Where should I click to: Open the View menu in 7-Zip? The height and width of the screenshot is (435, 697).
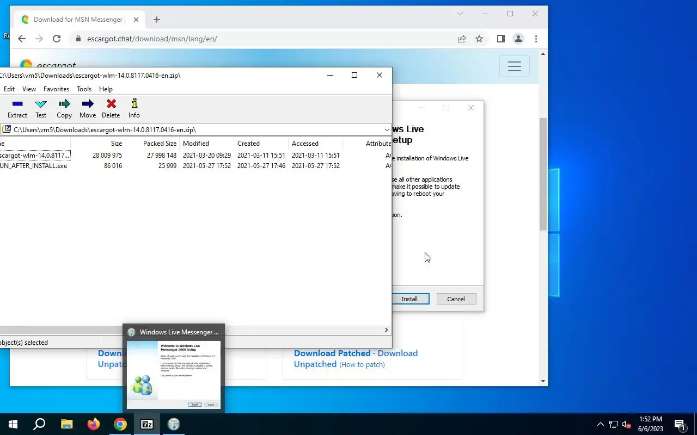[29, 89]
